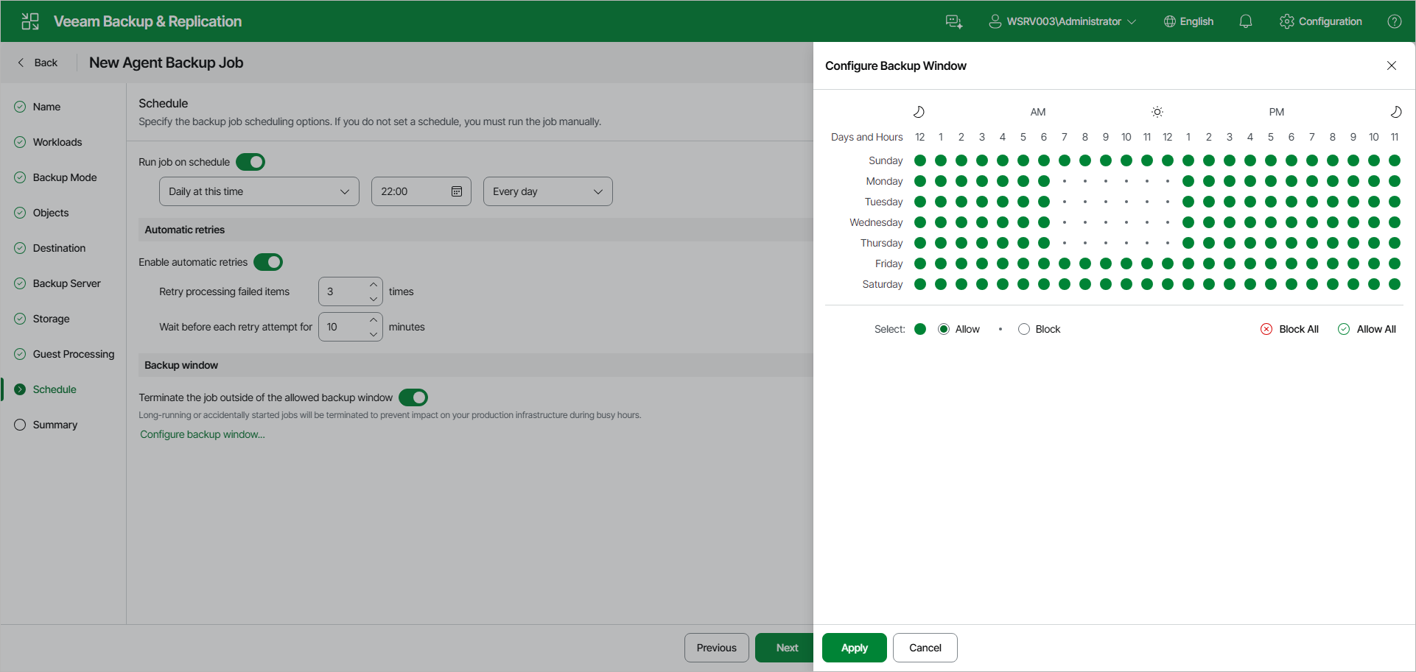Click the user account icon

pyautogui.click(x=995, y=21)
